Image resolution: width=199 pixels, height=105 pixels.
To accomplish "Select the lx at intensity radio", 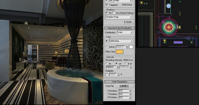I will click(126, 64).
